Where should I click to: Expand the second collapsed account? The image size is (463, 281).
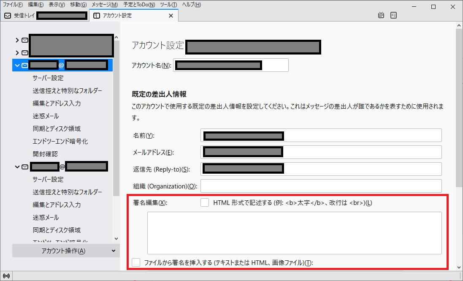pyautogui.click(x=17, y=53)
